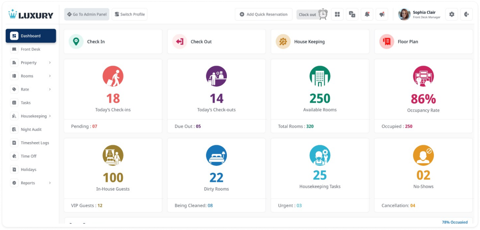Expand the Rooms menu chevron
The image size is (480, 230).
point(50,76)
